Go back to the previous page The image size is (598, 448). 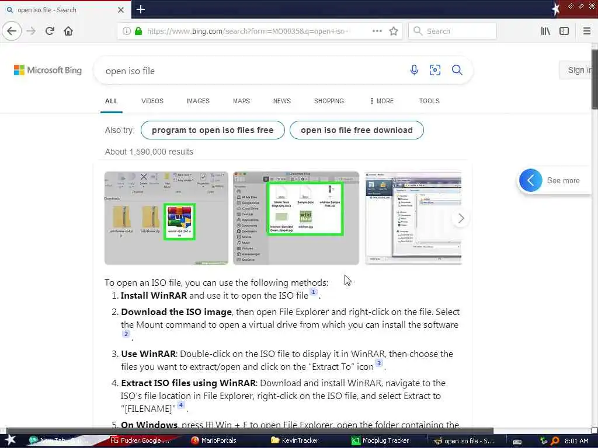coord(12,31)
